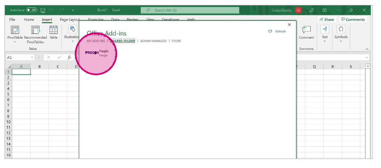Insert a Table from ribbon

(x=53, y=32)
